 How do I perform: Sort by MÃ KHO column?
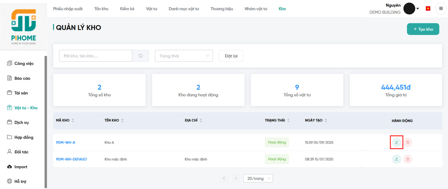pos(73,120)
